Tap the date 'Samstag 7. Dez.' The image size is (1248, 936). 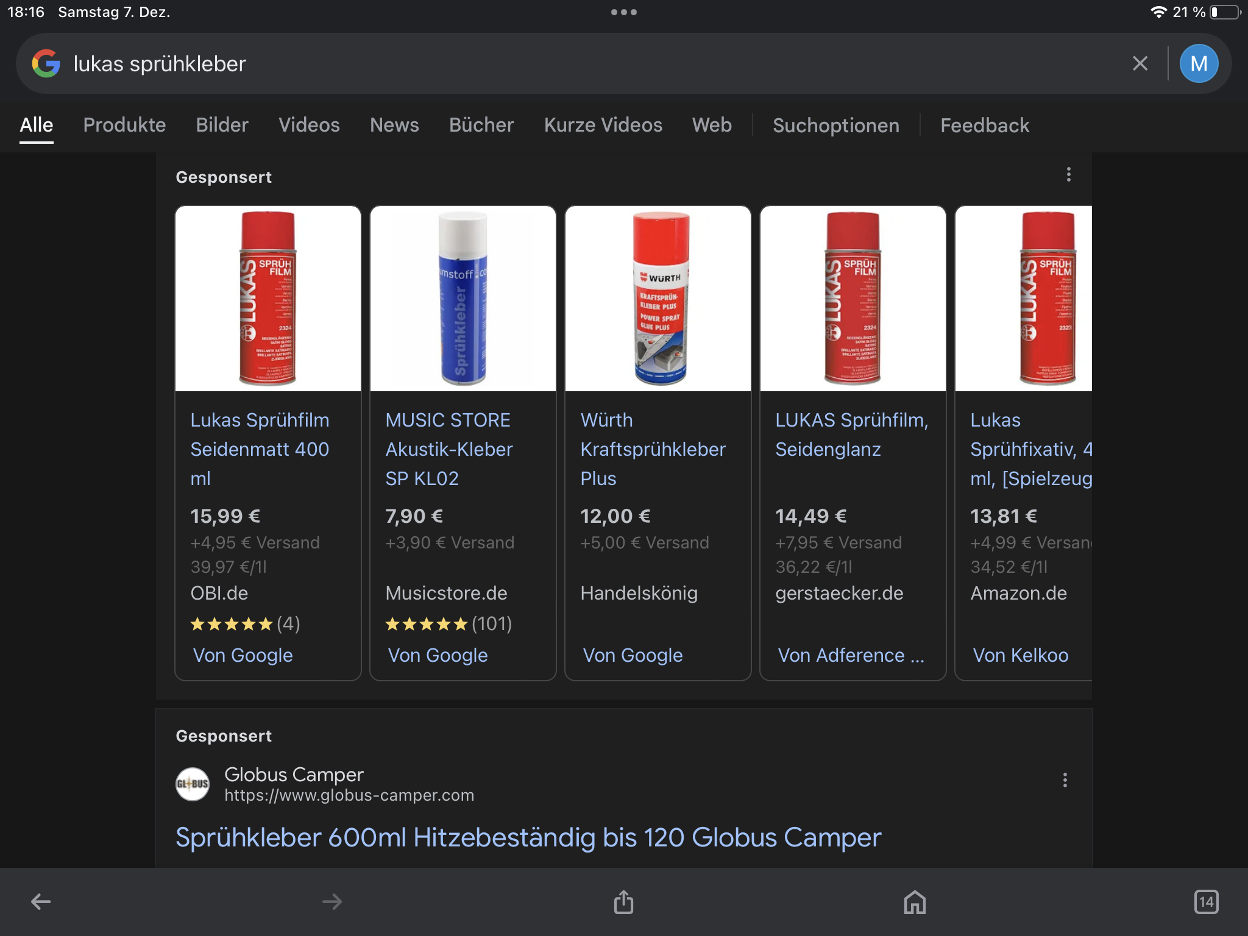coord(114,12)
